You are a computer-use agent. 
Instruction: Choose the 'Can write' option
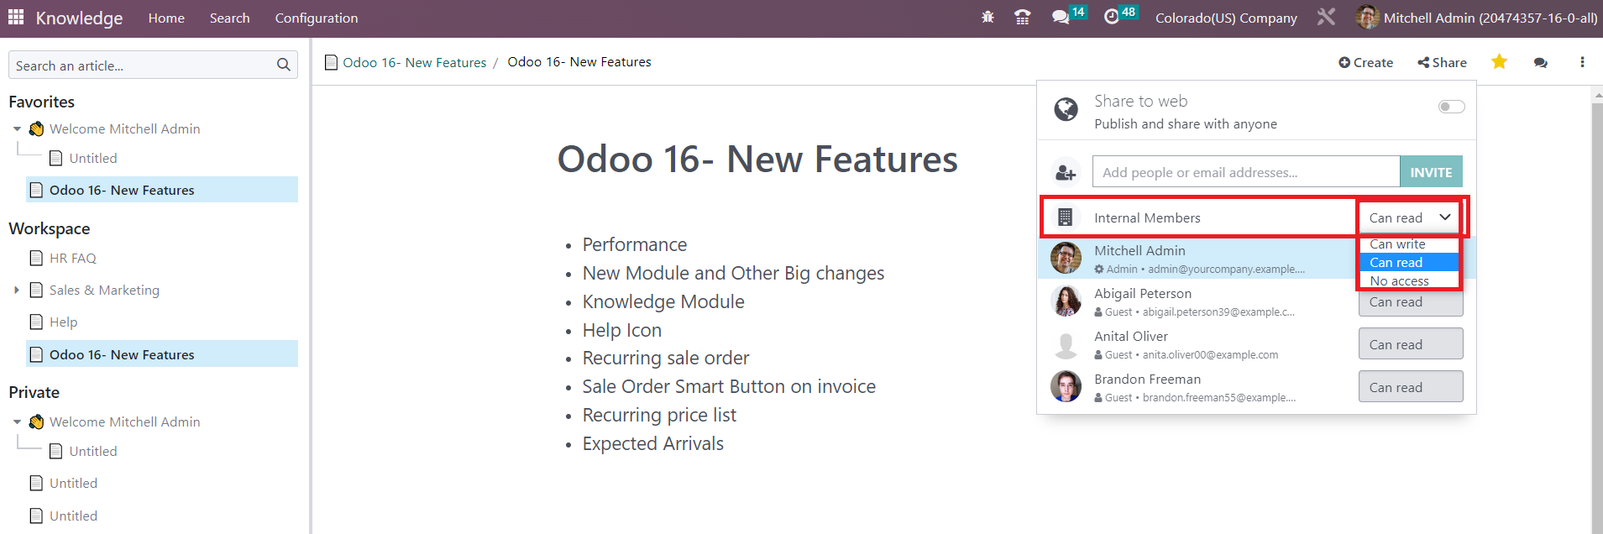click(1409, 244)
